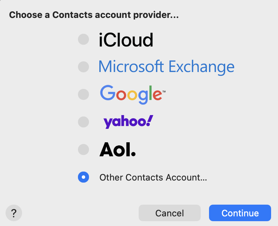Click the period after the Aol logo

pos(134,154)
